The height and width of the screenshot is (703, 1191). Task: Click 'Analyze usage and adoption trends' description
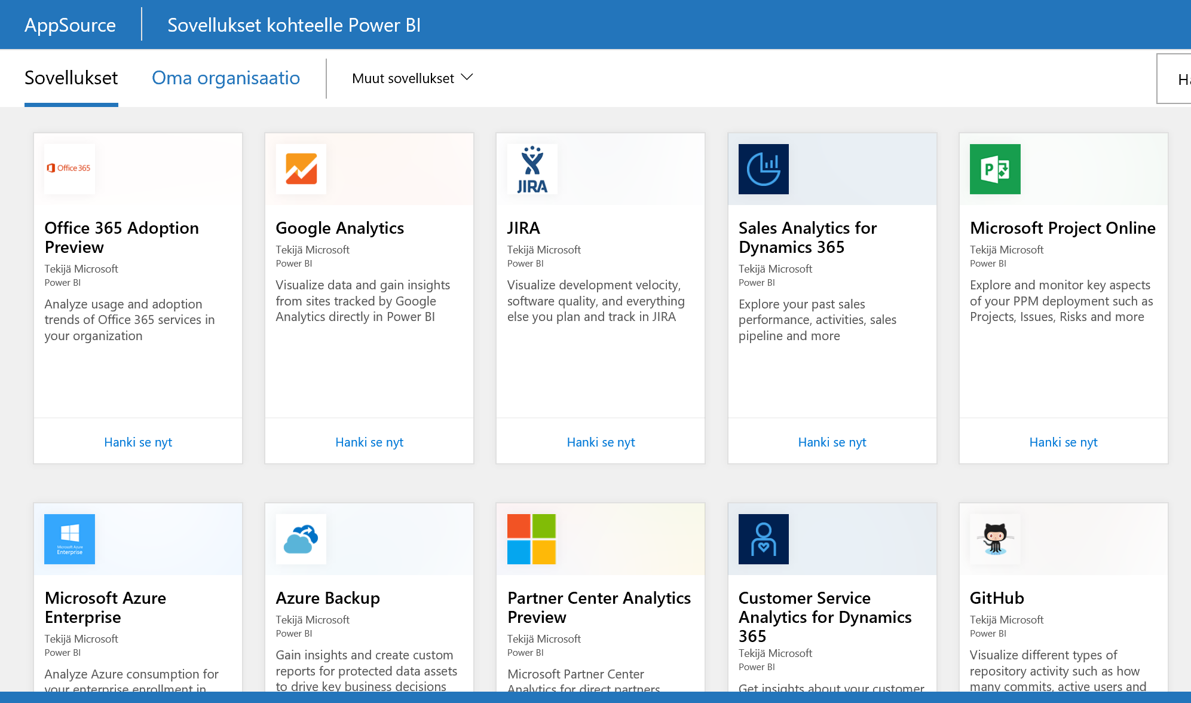130,320
